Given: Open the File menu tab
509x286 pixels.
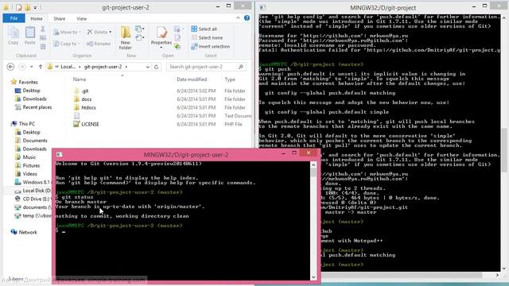Looking at the screenshot, I should point(14,18).
